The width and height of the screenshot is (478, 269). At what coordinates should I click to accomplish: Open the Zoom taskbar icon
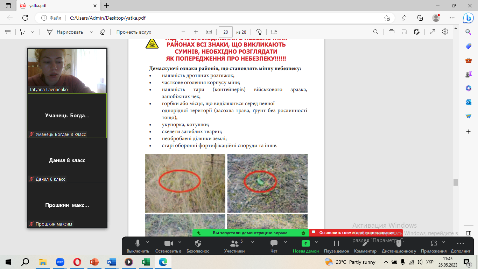pyautogui.click(x=60, y=262)
